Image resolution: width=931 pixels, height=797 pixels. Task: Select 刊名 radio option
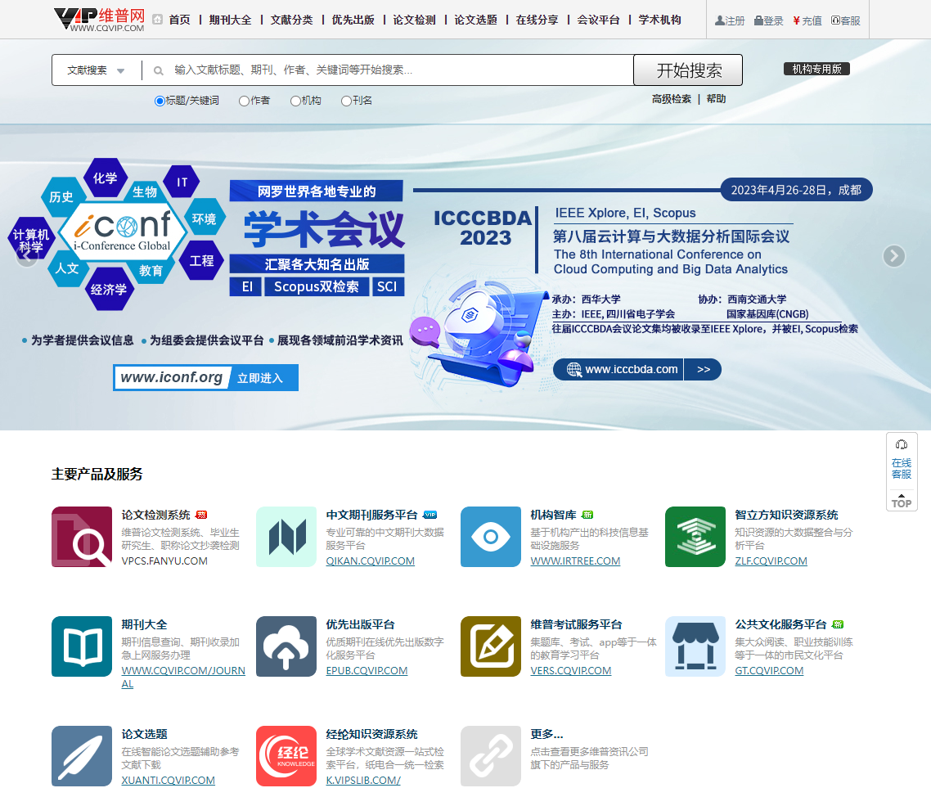pyautogui.click(x=346, y=101)
